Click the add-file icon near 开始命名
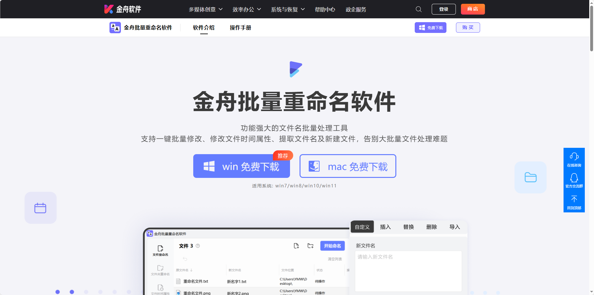The height and width of the screenshot is (295, 594). (296, 246)
